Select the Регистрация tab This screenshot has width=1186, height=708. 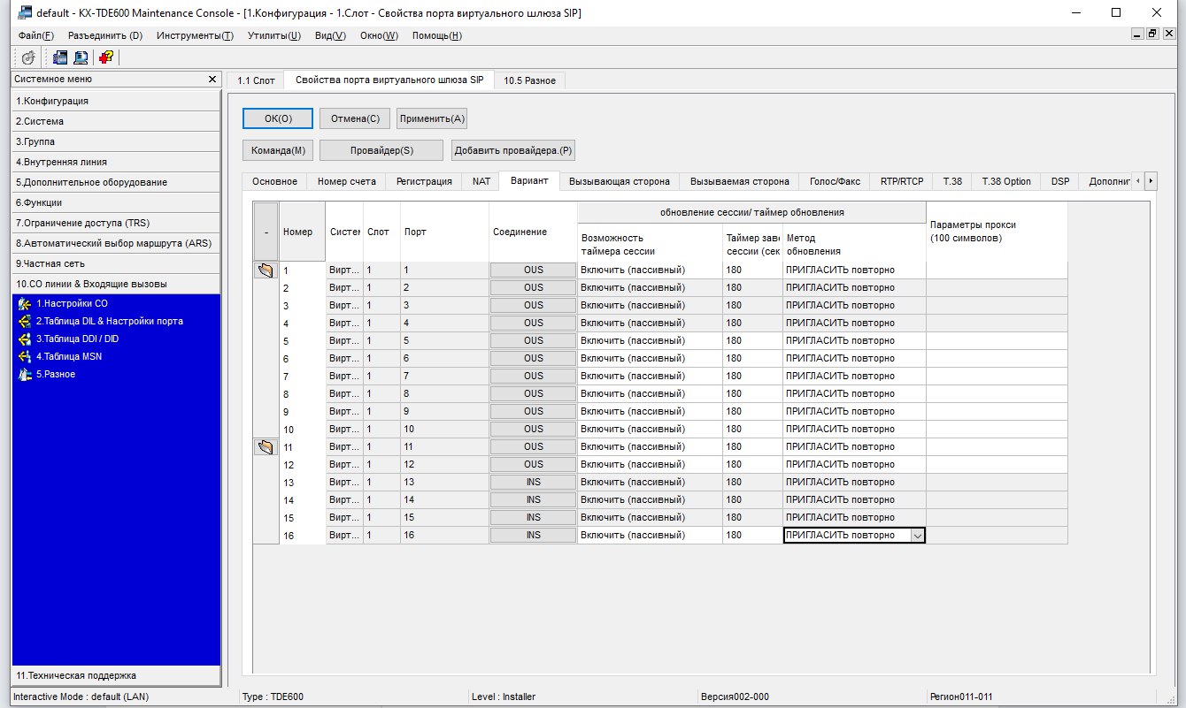tap(424, 181)
